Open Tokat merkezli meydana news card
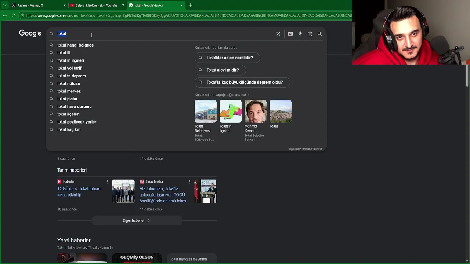The height and width of the screenshot is (264, 470). tap(192, 258)
